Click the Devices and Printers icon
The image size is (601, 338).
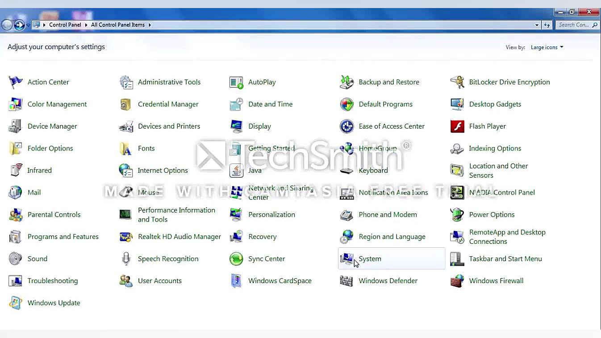point(126,126)
